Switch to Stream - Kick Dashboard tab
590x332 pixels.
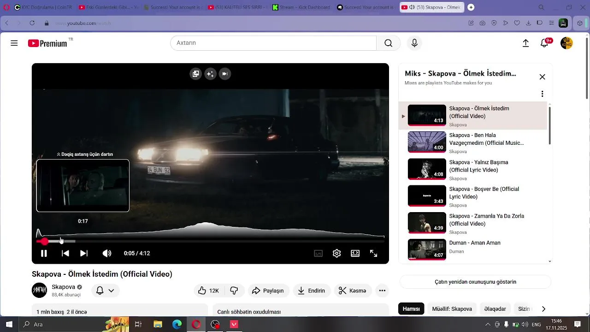point(301,7)
